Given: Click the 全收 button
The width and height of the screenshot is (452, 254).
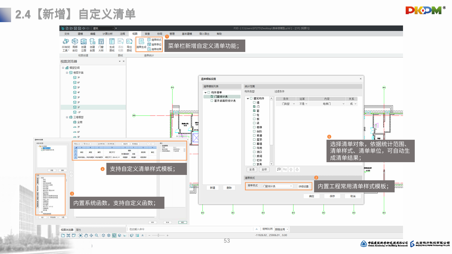Looking at the screenshot, I should 264,170.
